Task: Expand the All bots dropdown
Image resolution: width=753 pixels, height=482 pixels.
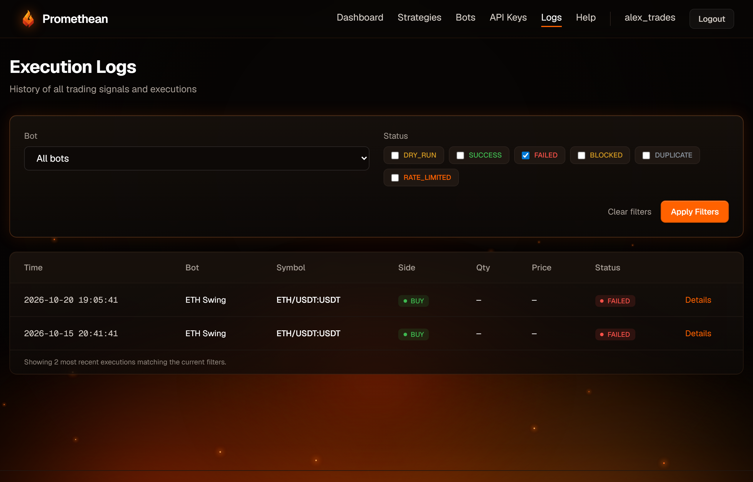Action: [x=197, y=158]
